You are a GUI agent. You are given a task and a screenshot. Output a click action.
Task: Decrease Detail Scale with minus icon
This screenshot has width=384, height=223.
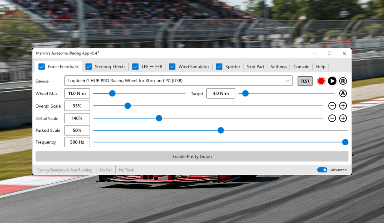332,118
